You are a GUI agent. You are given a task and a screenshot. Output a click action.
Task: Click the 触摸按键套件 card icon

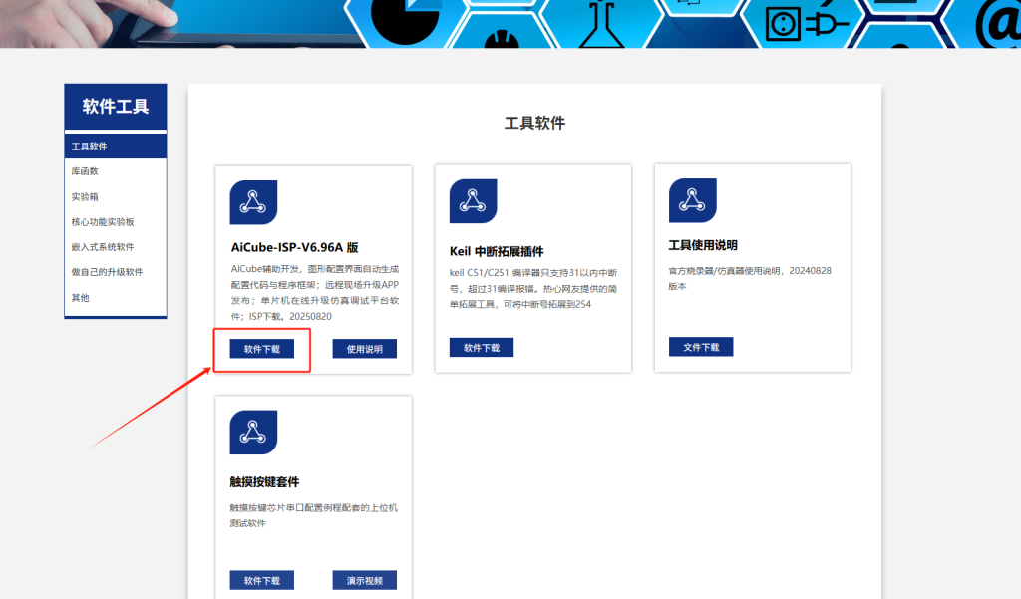[253, 433]
